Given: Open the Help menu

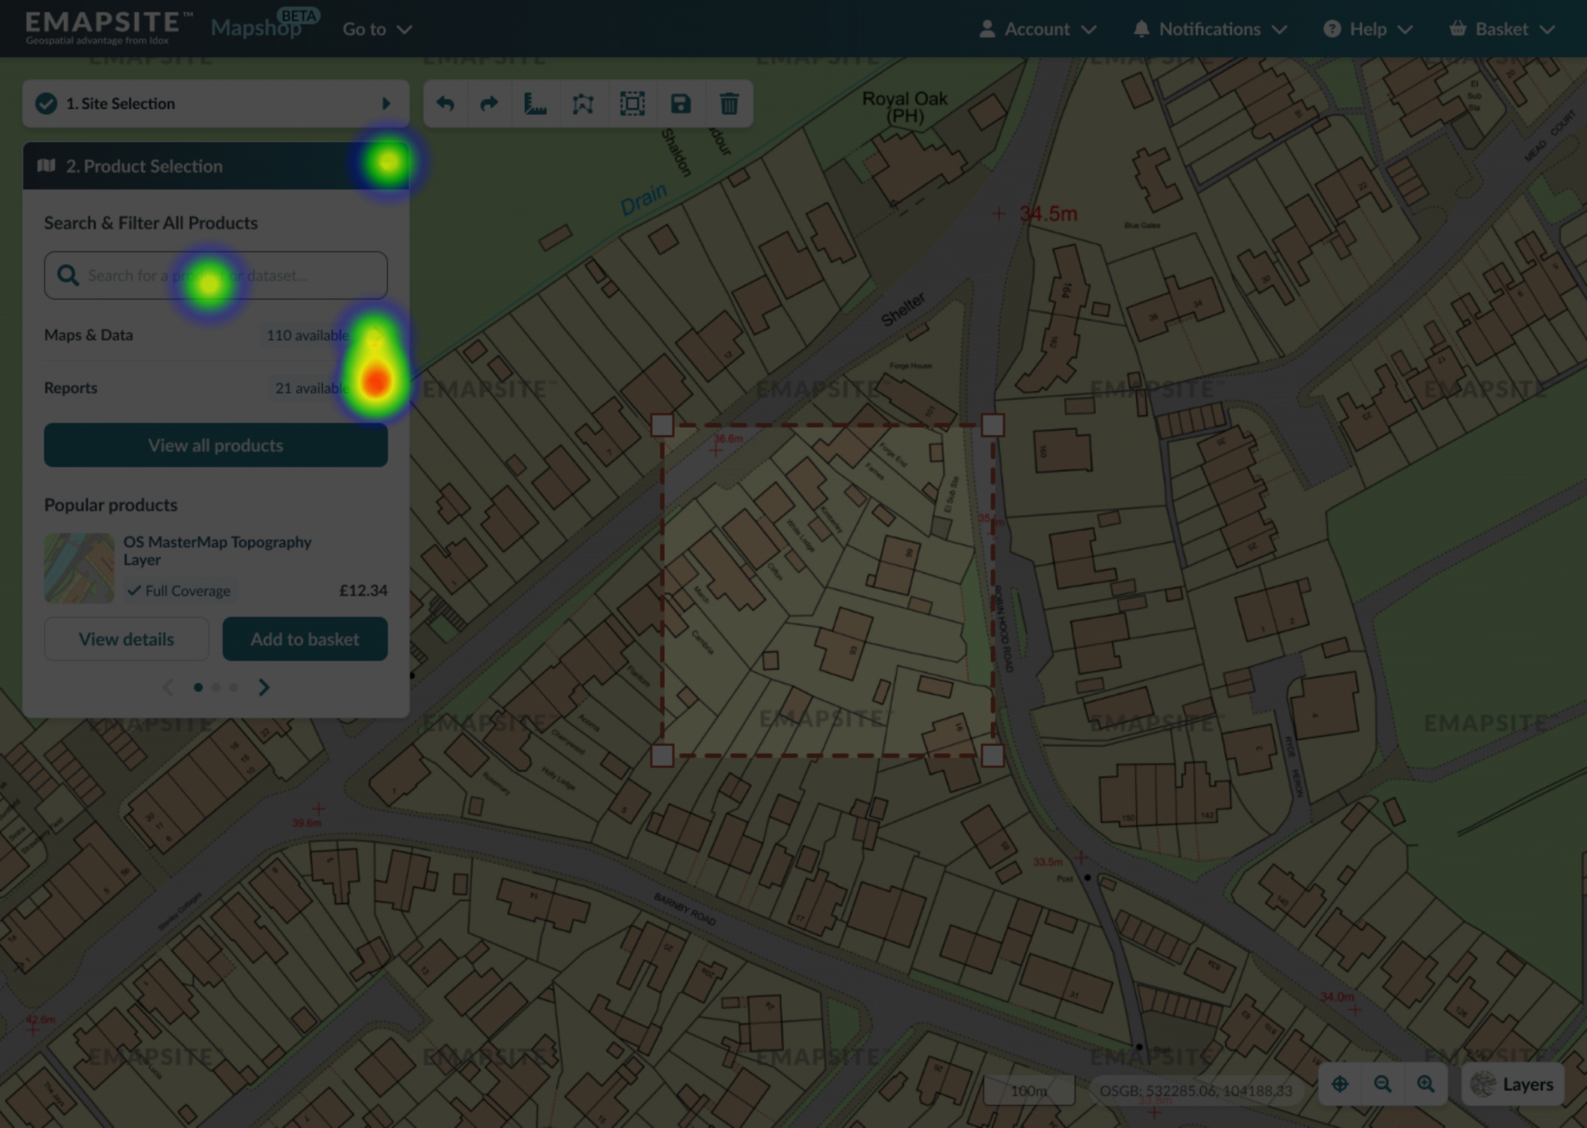Looking at the screenshot, I should coord(1368,29).
